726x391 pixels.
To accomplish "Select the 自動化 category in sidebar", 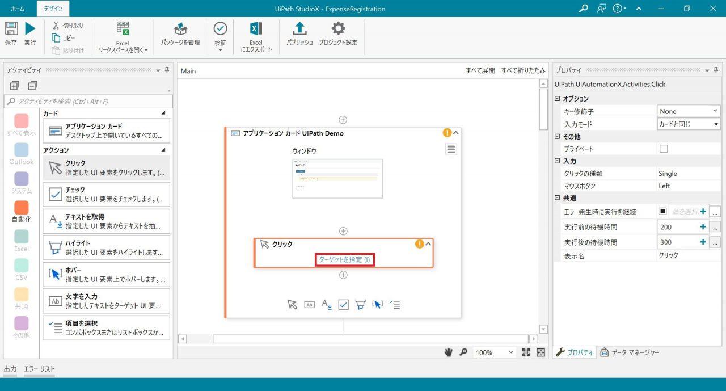I will [x=21, y=212].
